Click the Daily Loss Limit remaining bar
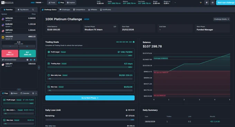 click(90, 120)
